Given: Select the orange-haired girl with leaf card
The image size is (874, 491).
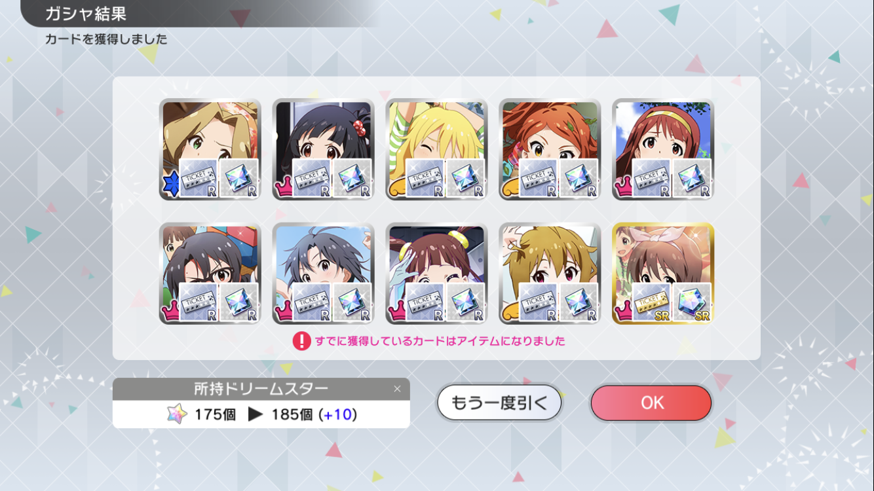Looking at the screenshot, I should click(550, 149).
